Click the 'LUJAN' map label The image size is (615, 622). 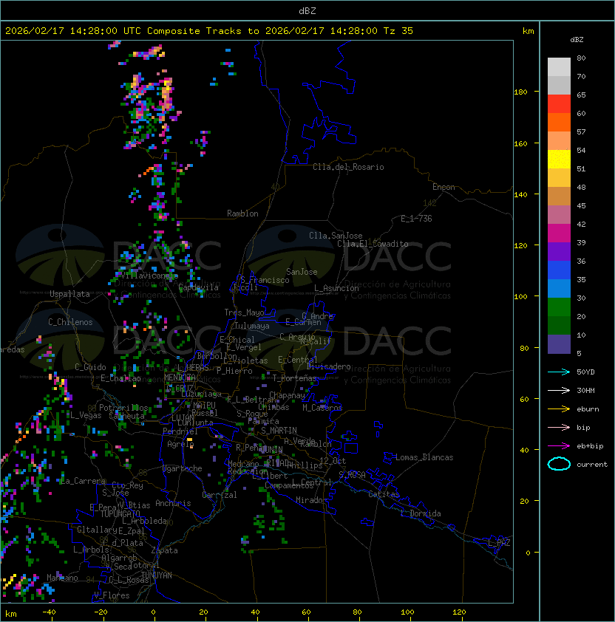183,418
